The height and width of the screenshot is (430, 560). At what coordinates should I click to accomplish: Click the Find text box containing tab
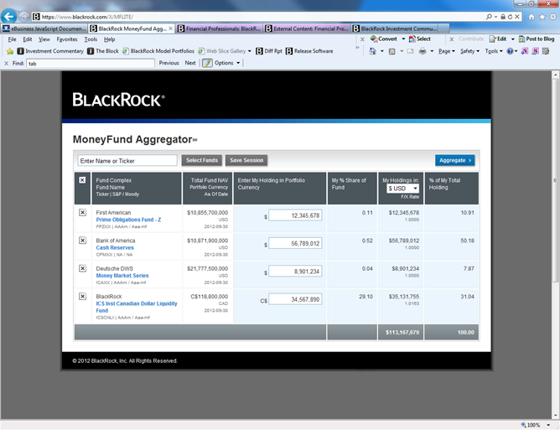(x=91, y=64)
